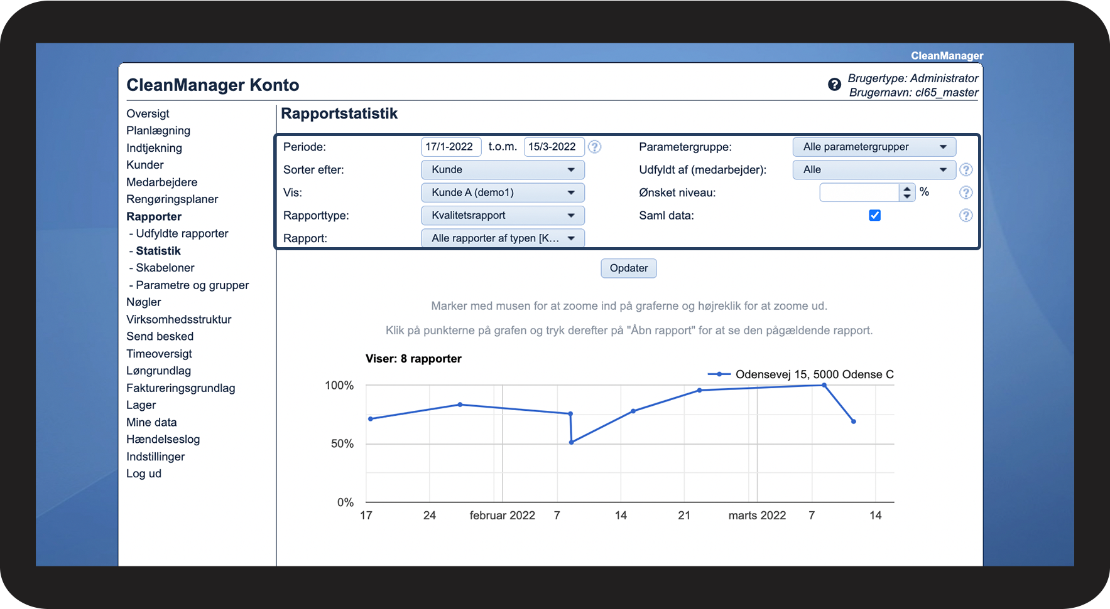This screenshot has height=609, width=1110.
Task: Click the CleanManager text at top right
Action: pyautogui.click(x=947, y=56)
